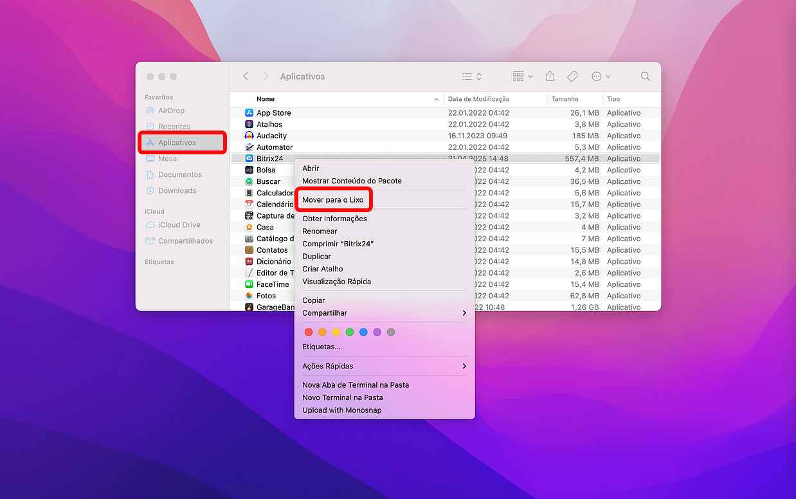Select the App Store app icon

click(x=249, y=113)
